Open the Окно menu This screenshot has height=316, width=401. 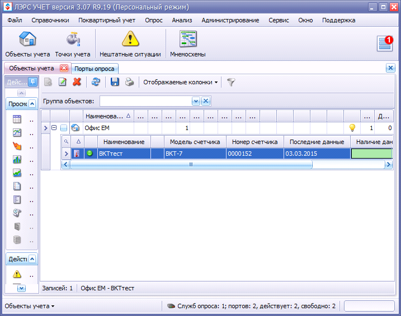click(305, 20)
